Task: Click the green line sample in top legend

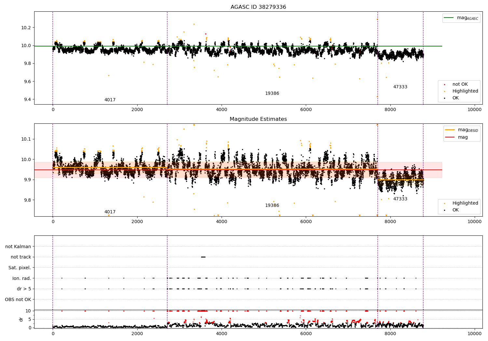Action: coord(449,18)
